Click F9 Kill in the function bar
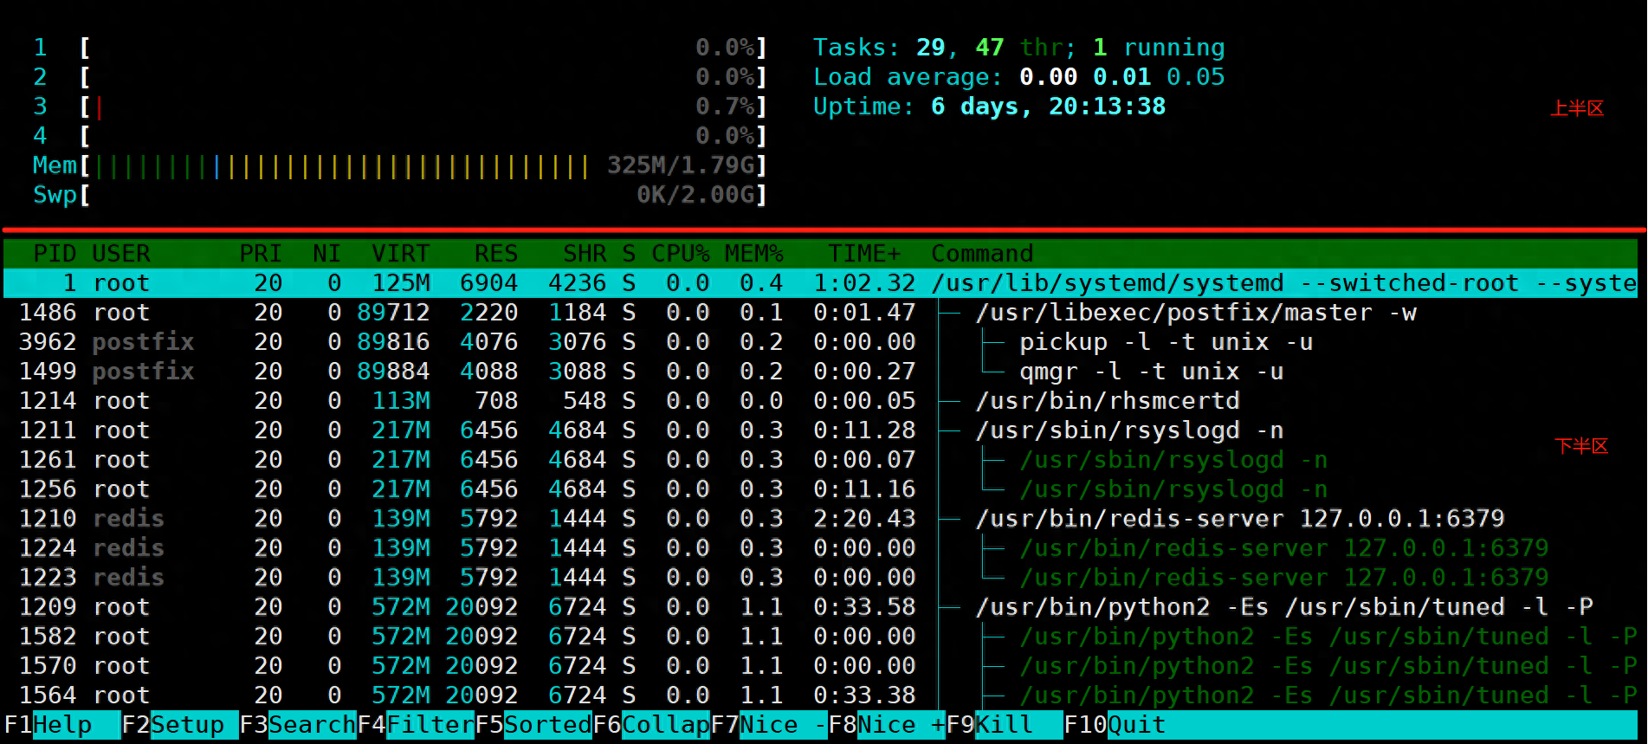 pyautogui.click(x=1004, y=725)
